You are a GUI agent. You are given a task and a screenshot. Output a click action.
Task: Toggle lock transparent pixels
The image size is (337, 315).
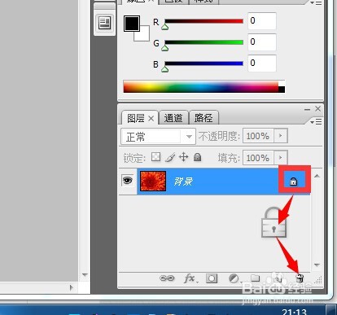point(155,157)
